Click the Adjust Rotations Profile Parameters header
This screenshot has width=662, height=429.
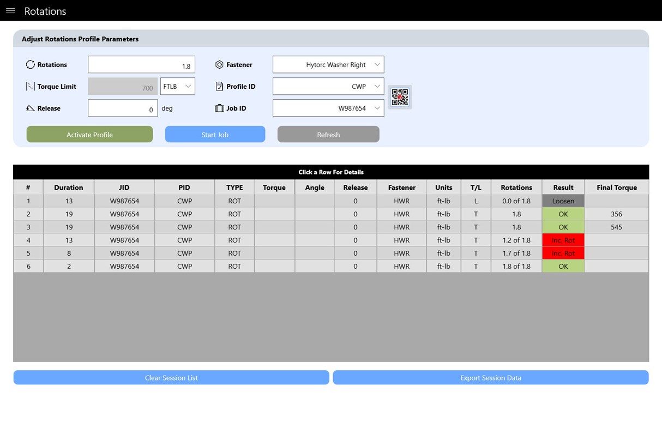[x=80, y=39]
